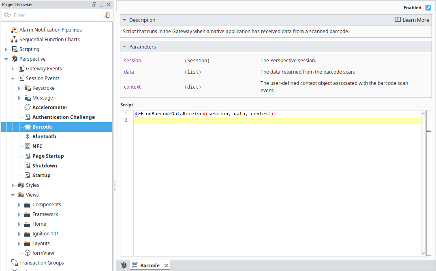Expand the Styles node
This screenshot has width=436, height=271.
point(13,185)
